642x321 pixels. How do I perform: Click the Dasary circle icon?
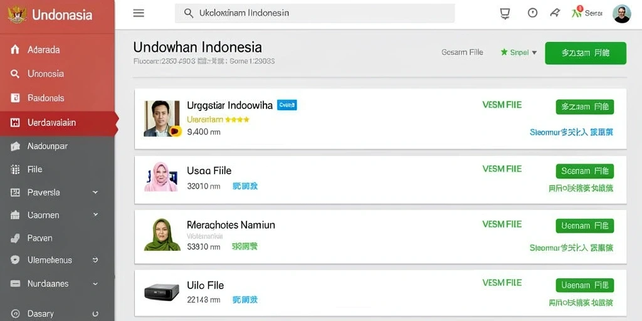[15, 314]
